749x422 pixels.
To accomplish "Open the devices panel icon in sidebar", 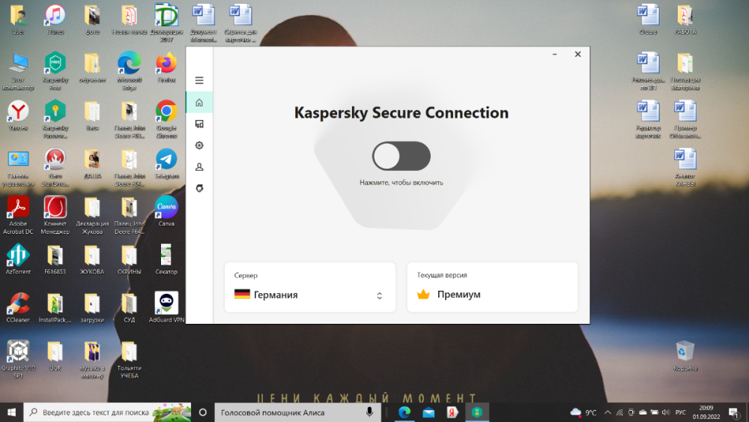I will 199,124.
